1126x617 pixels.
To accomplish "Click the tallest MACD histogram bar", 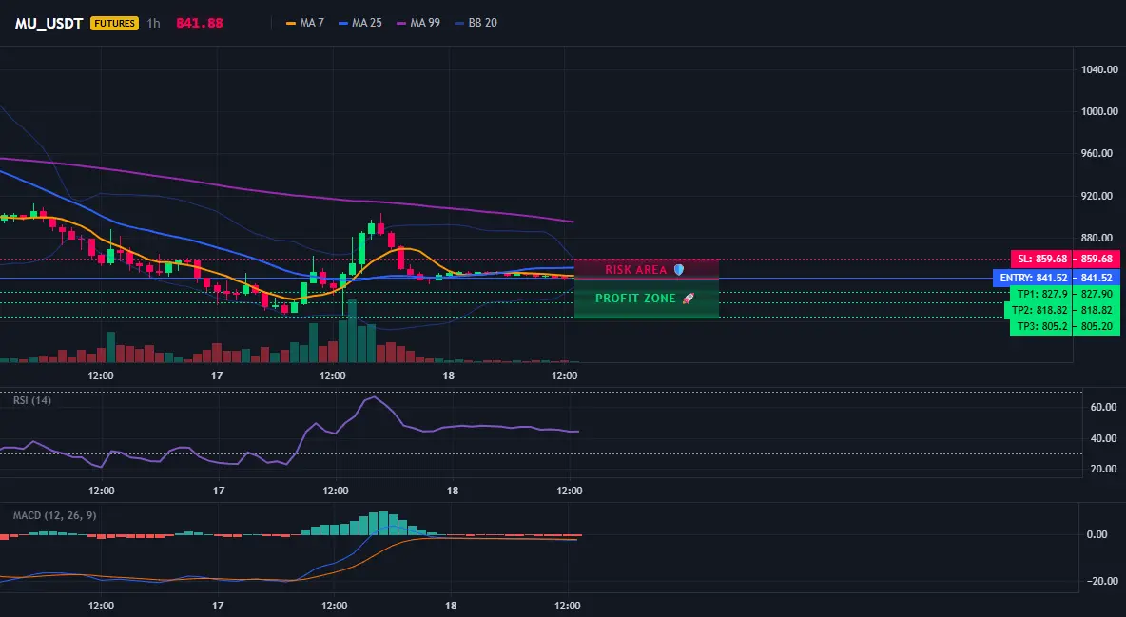I will 382,523.
